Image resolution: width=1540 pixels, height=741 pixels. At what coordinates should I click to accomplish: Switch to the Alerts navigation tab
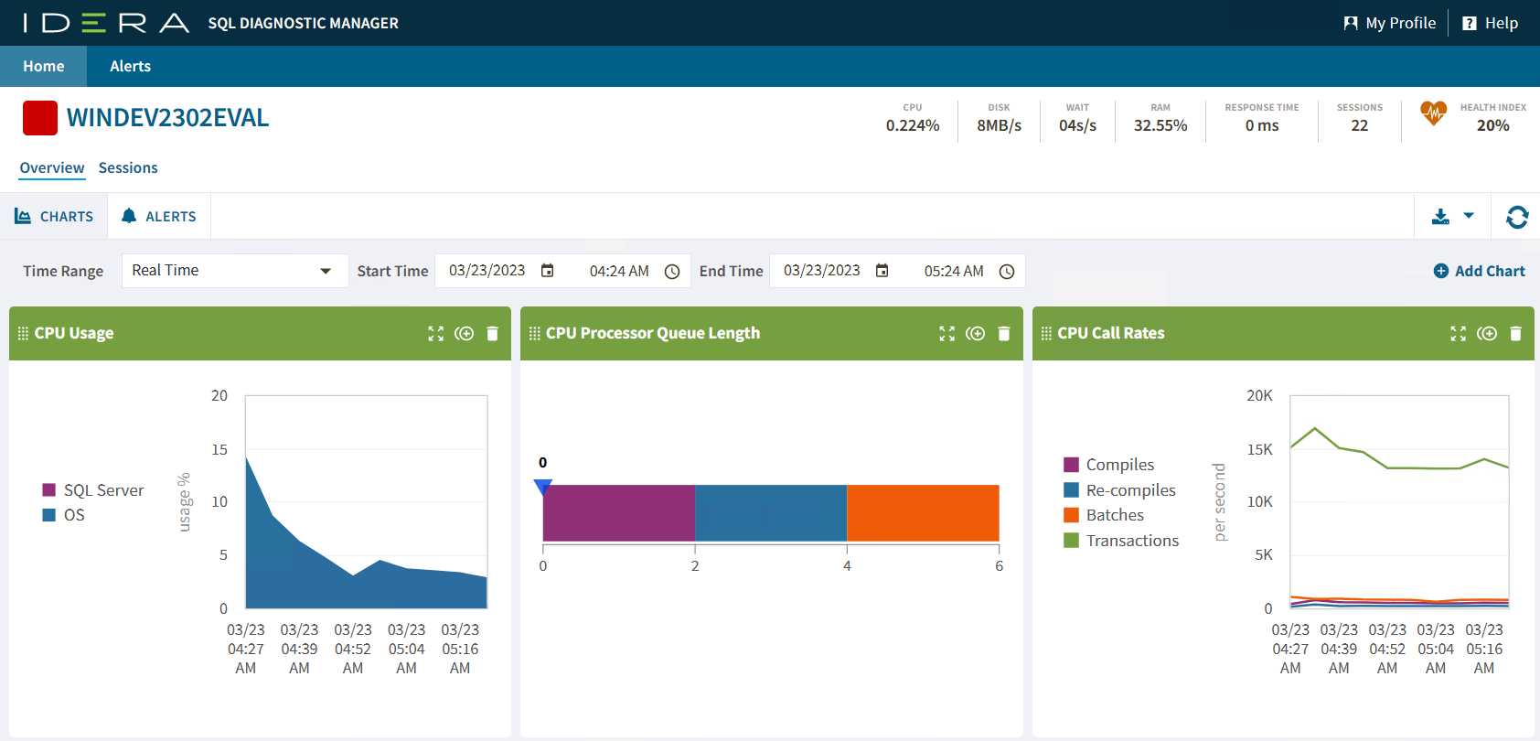[x=131, y=66]
